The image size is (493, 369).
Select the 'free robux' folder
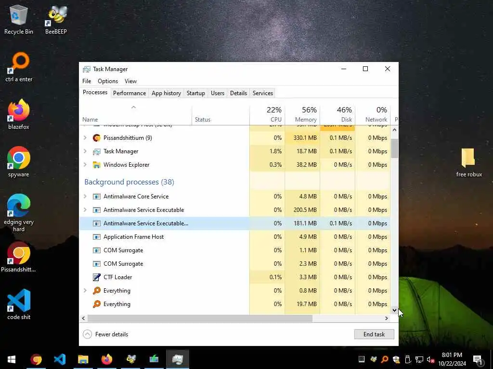click(469, 162)
